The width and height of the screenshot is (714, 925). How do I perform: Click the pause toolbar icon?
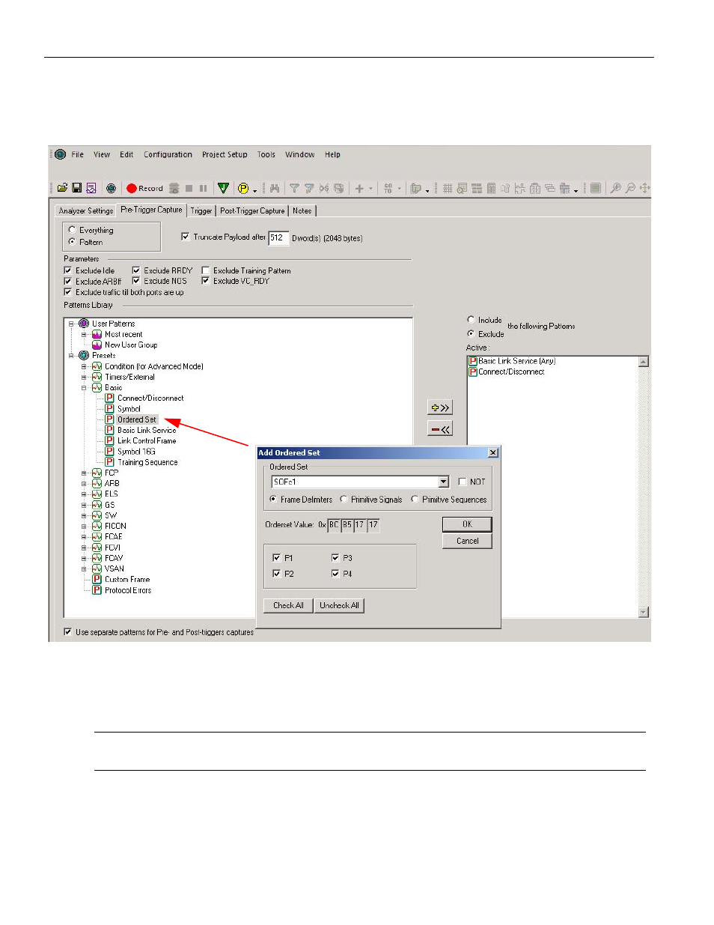[203, 189]
